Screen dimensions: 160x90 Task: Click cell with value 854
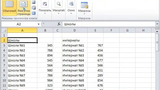pos(95,80)
